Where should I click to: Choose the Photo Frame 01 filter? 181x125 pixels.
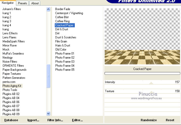tap(65, 54)
